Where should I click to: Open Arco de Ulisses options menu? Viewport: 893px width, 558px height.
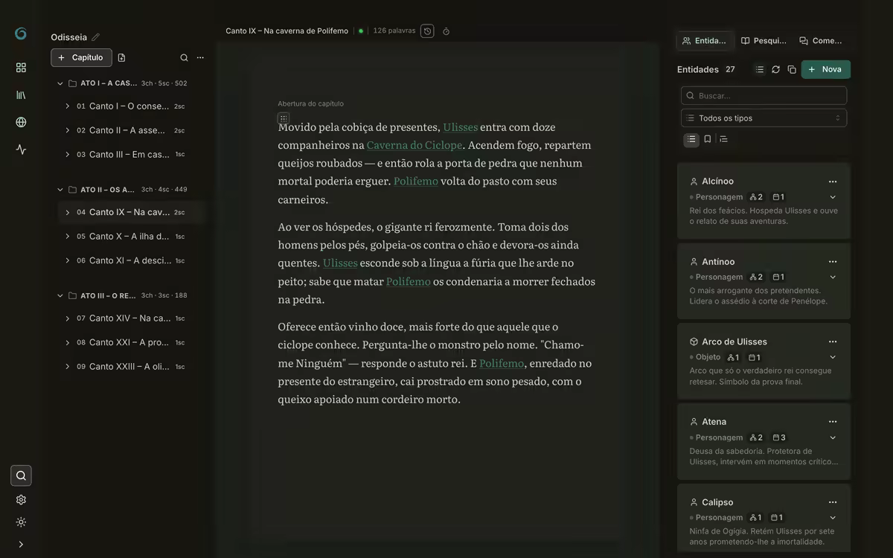[x=833, y=342]
